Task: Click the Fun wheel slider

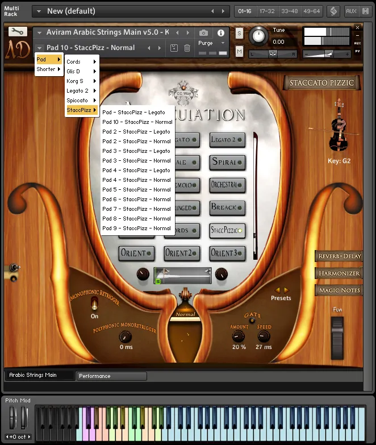Action: tap(338, 330)
